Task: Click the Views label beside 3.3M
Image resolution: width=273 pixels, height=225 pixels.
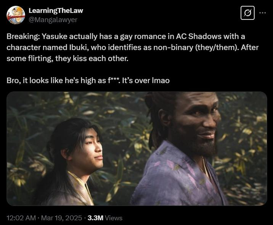Action: [114, 218]
